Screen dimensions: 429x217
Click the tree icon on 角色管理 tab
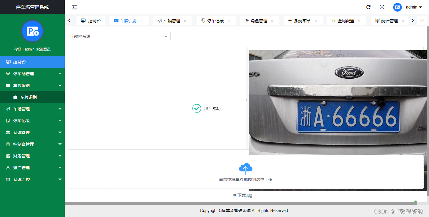pyautogui.click(x=247, y=21)
